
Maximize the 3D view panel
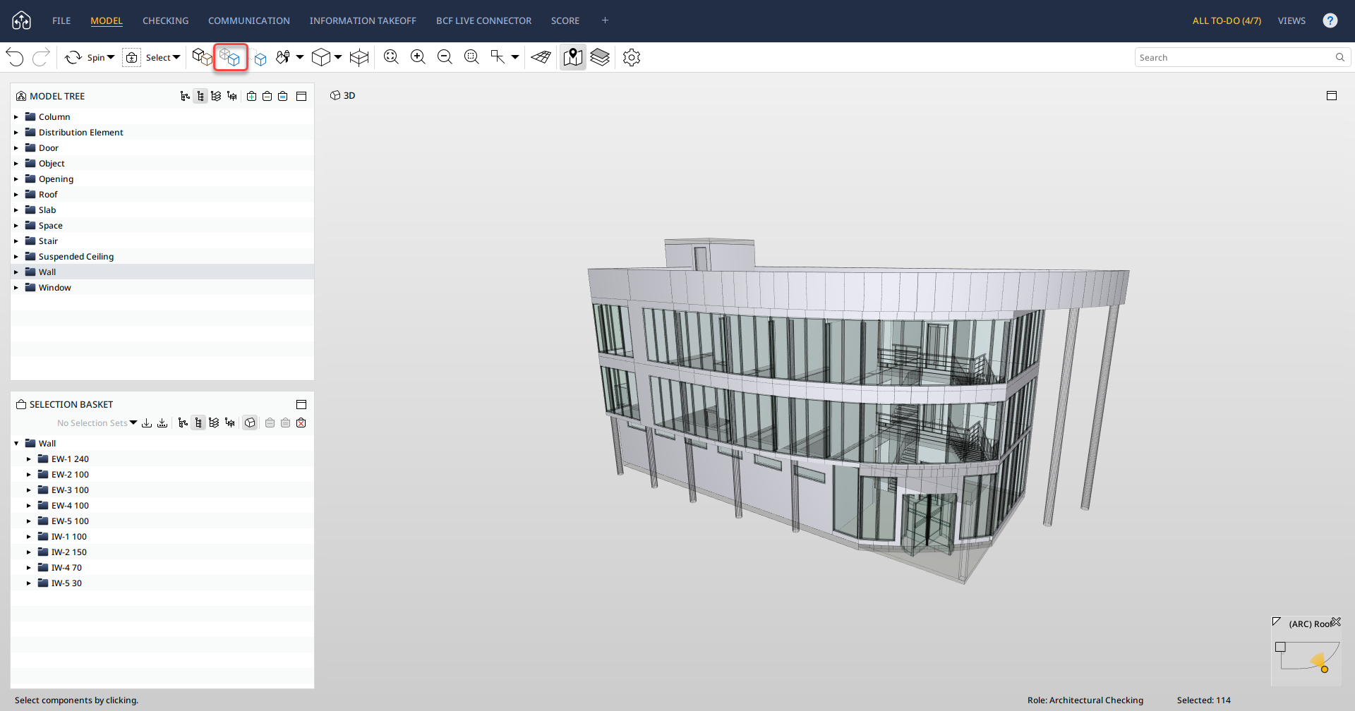pos(1332,95)
